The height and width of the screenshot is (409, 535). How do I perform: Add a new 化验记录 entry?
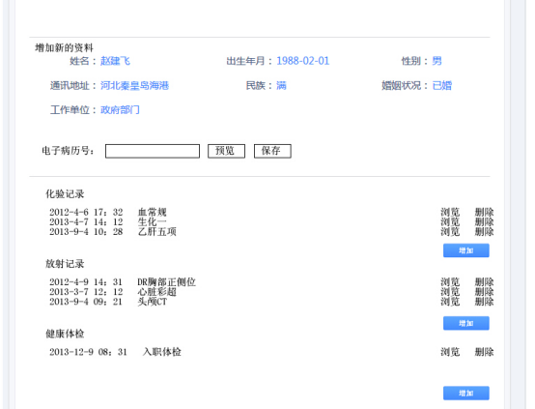pyautogui.click(x=466, y=250)
